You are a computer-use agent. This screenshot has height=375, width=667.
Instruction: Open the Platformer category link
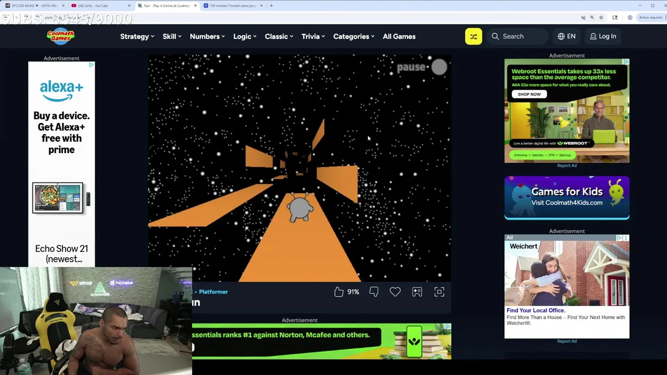(213, 292)
